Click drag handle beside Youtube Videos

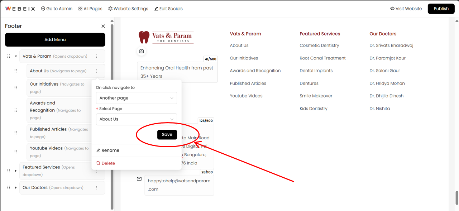[x=16, y=152]
